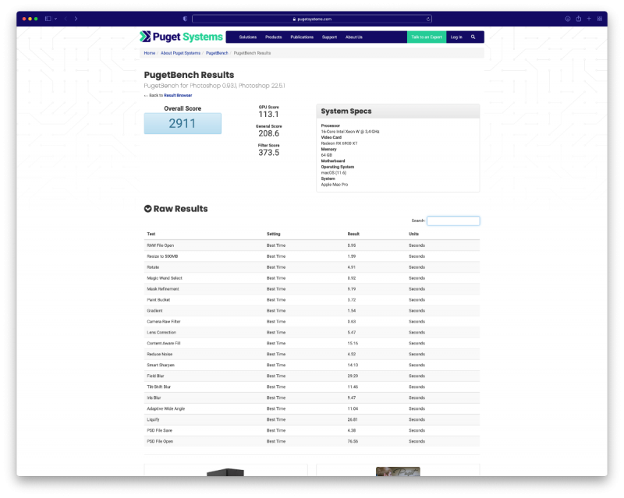
Task: Sort table by Units column header
Action: [x=413, y=234]
